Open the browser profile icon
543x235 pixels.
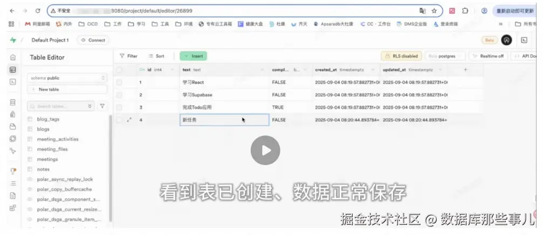[484, 11]
